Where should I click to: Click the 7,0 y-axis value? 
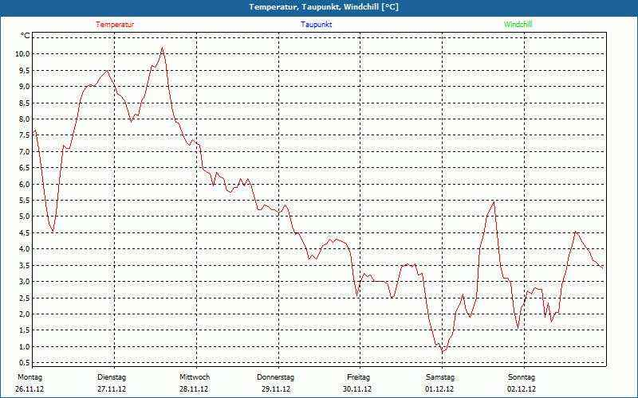coord(25,151)
